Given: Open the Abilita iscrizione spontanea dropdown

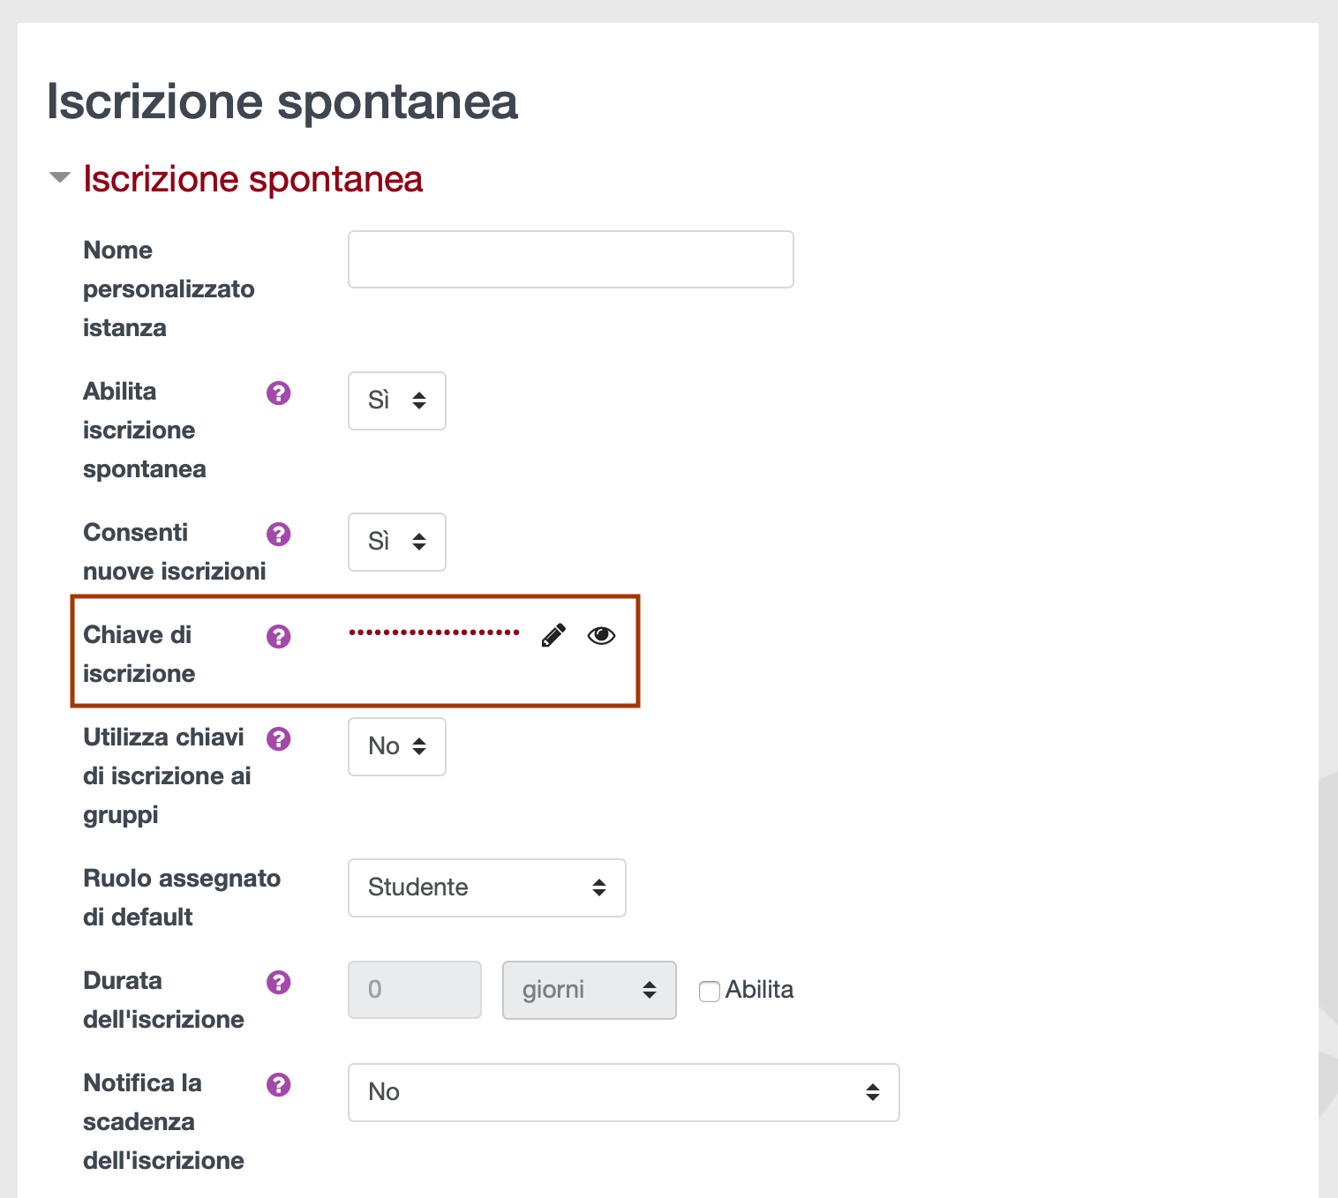Looking at the screenshot, I should [396, 401].
